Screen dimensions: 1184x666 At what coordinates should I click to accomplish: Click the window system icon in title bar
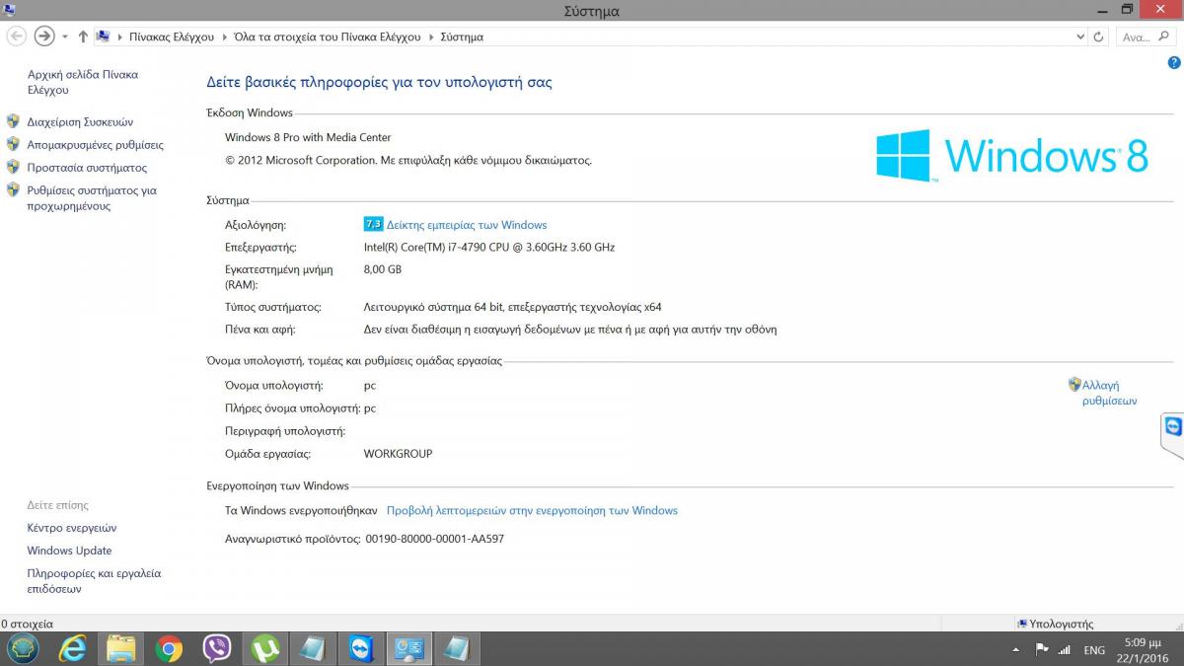(10, 10)
